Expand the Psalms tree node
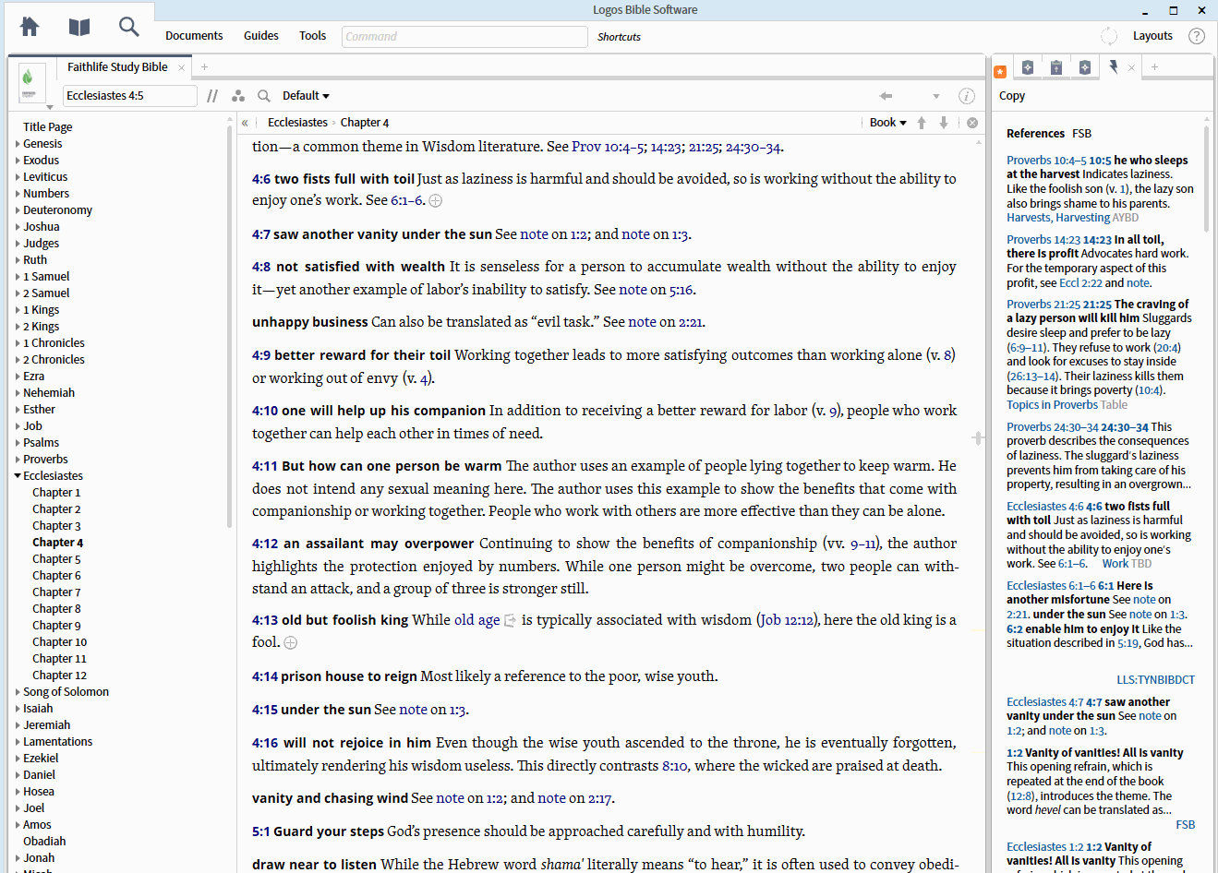This screenshot has height=873, width=1218. [18, 443]
